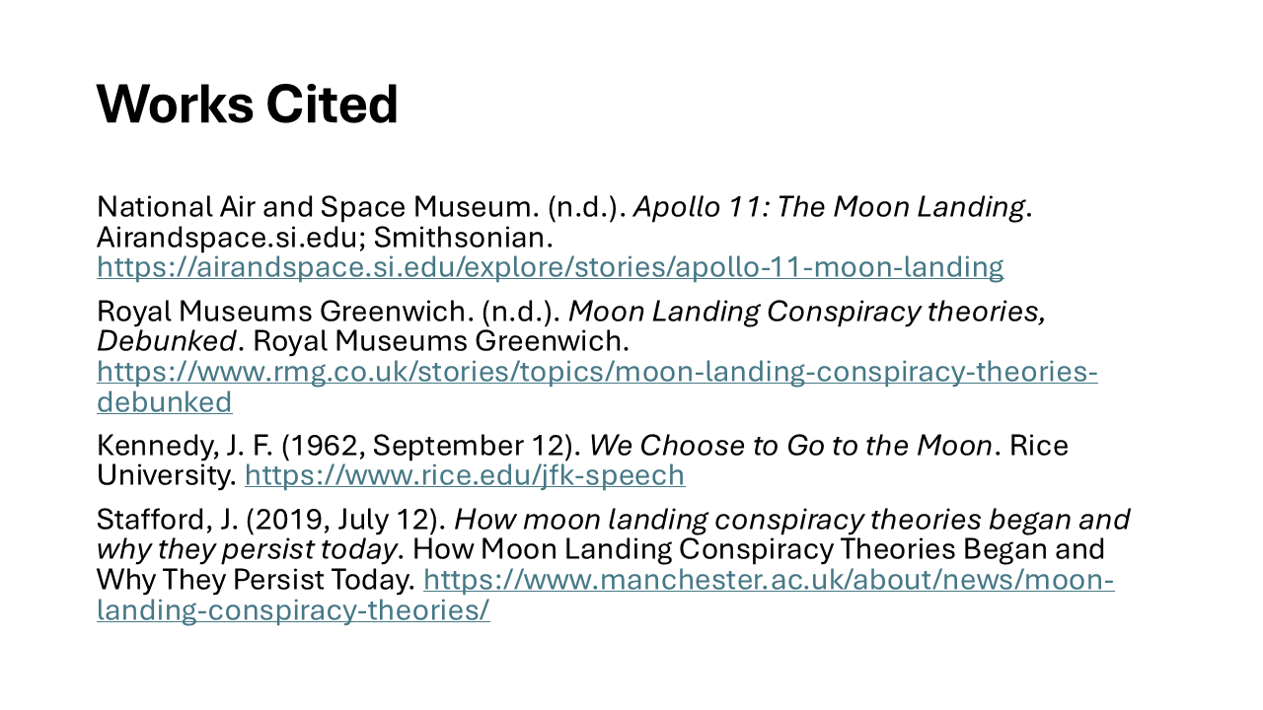Open the rmg.co.uk conspiracy theories debunked link
The height and width of the screenshot is (710, 1263).
[x=597, y=387]
